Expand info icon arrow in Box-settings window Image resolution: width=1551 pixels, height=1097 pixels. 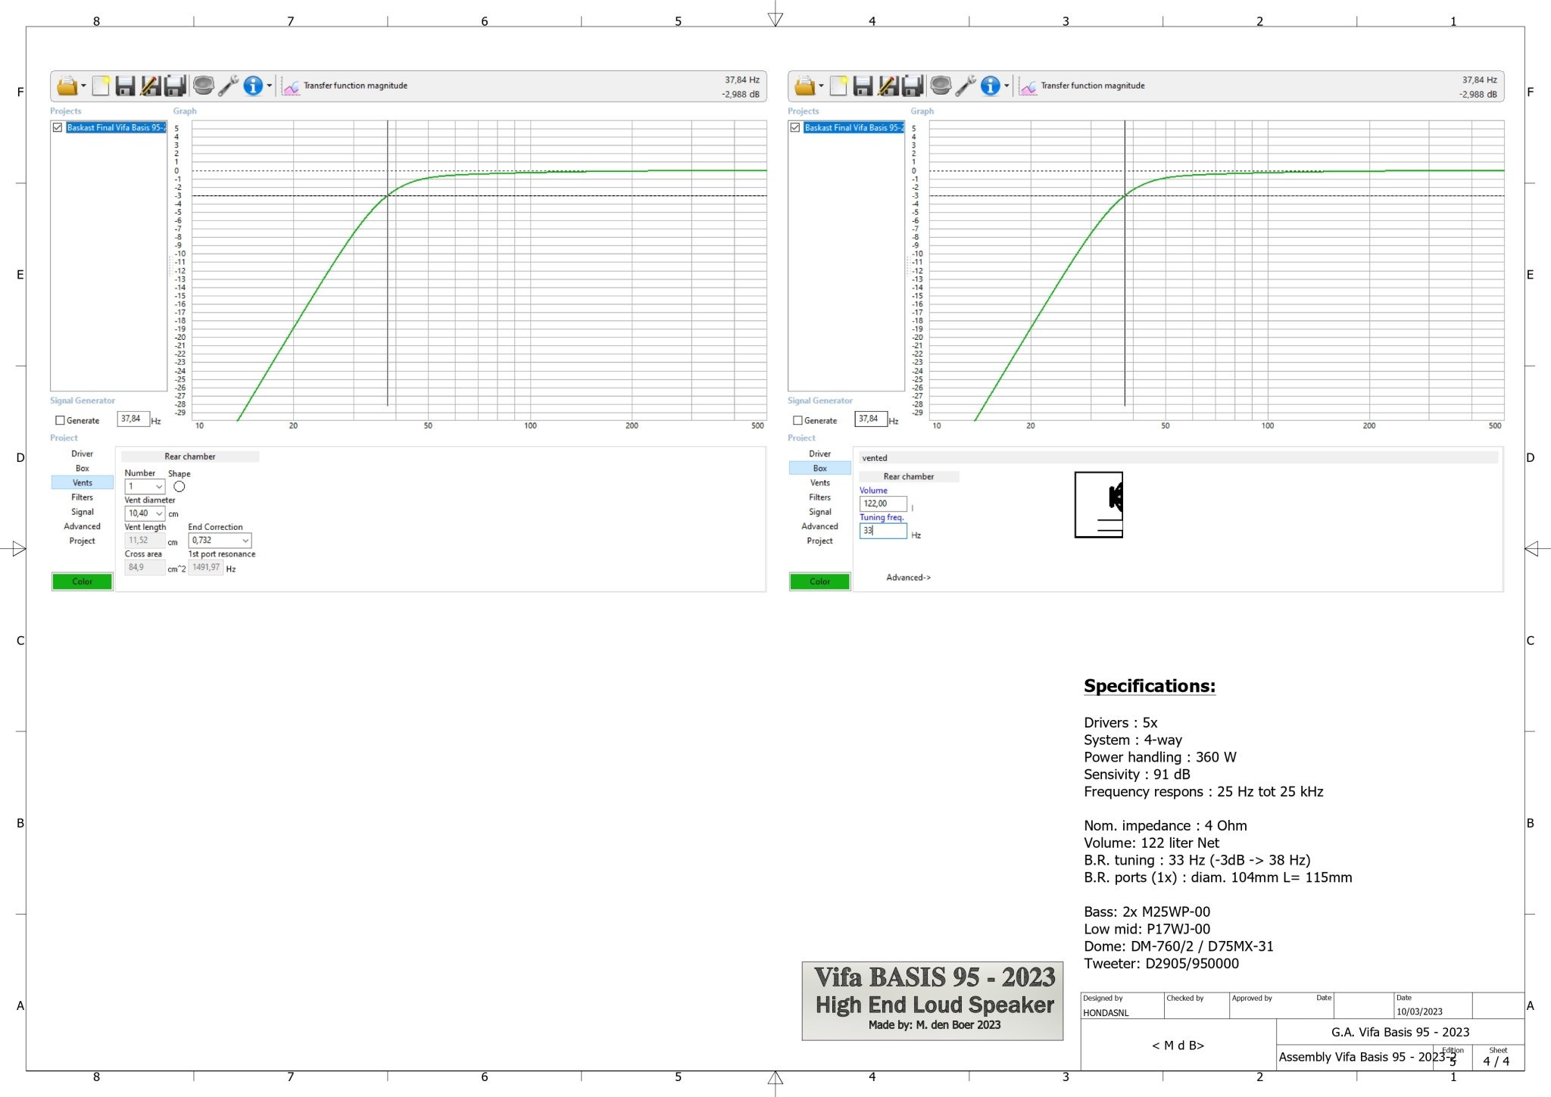coord(1006,86)
